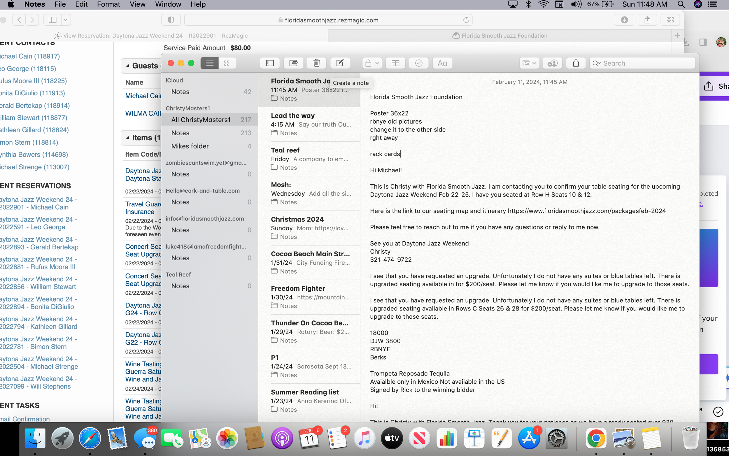Click the Notes share button
The height and width of the screenshot is (456, 729).
576,63
